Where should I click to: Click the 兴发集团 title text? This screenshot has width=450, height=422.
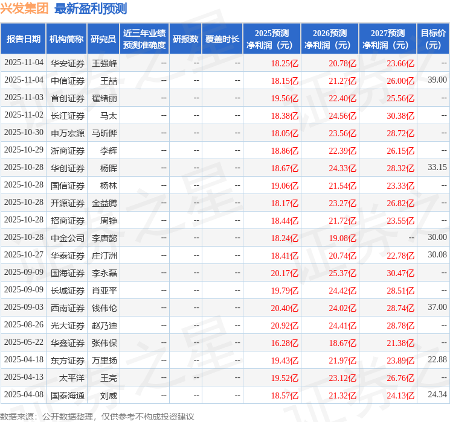25,8
